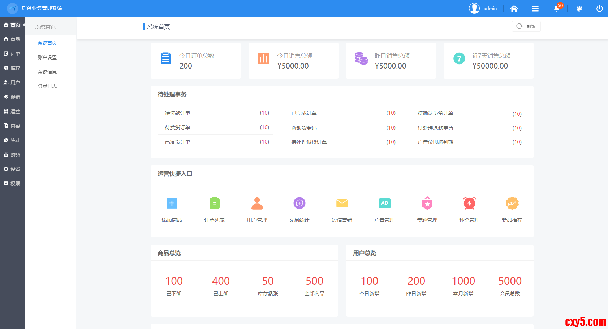Open the notification bell with 50 badge
Screen dimensions: 608x329
[557, 9]
